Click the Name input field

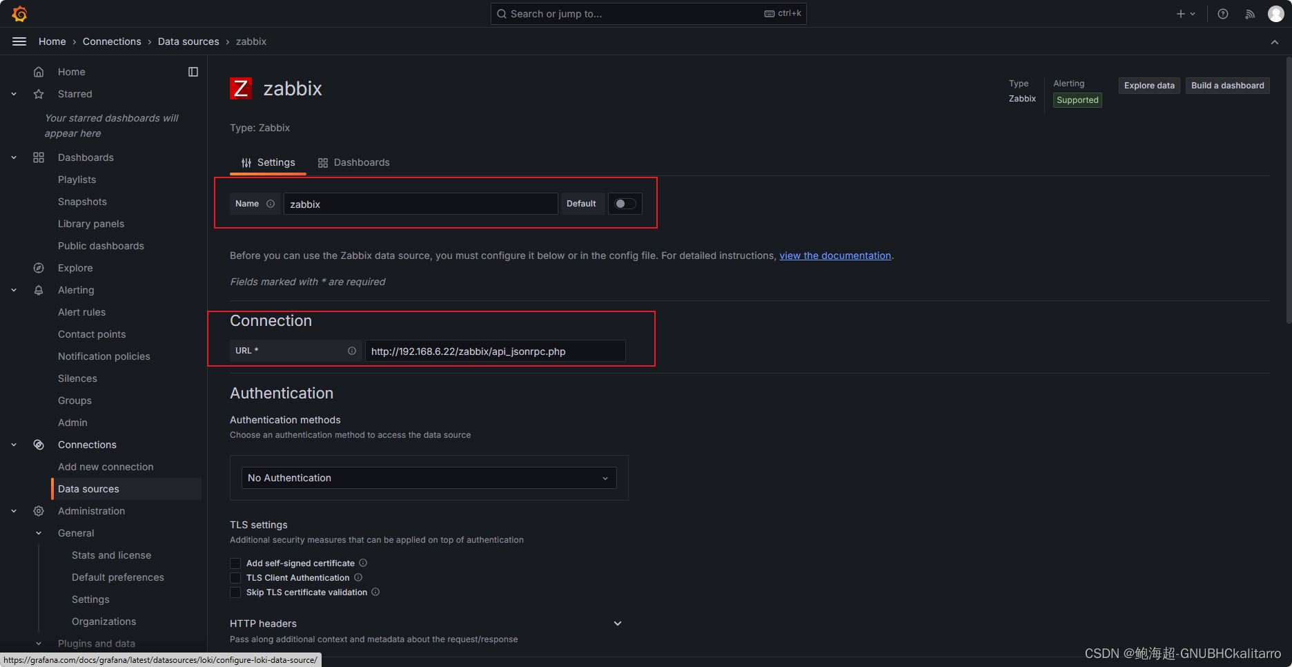pos(420,204)
